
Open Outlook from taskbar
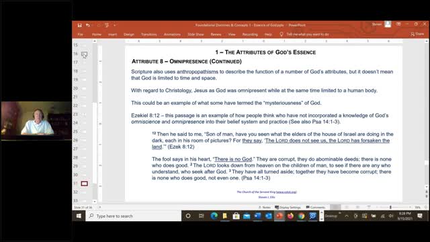(269, 216)
